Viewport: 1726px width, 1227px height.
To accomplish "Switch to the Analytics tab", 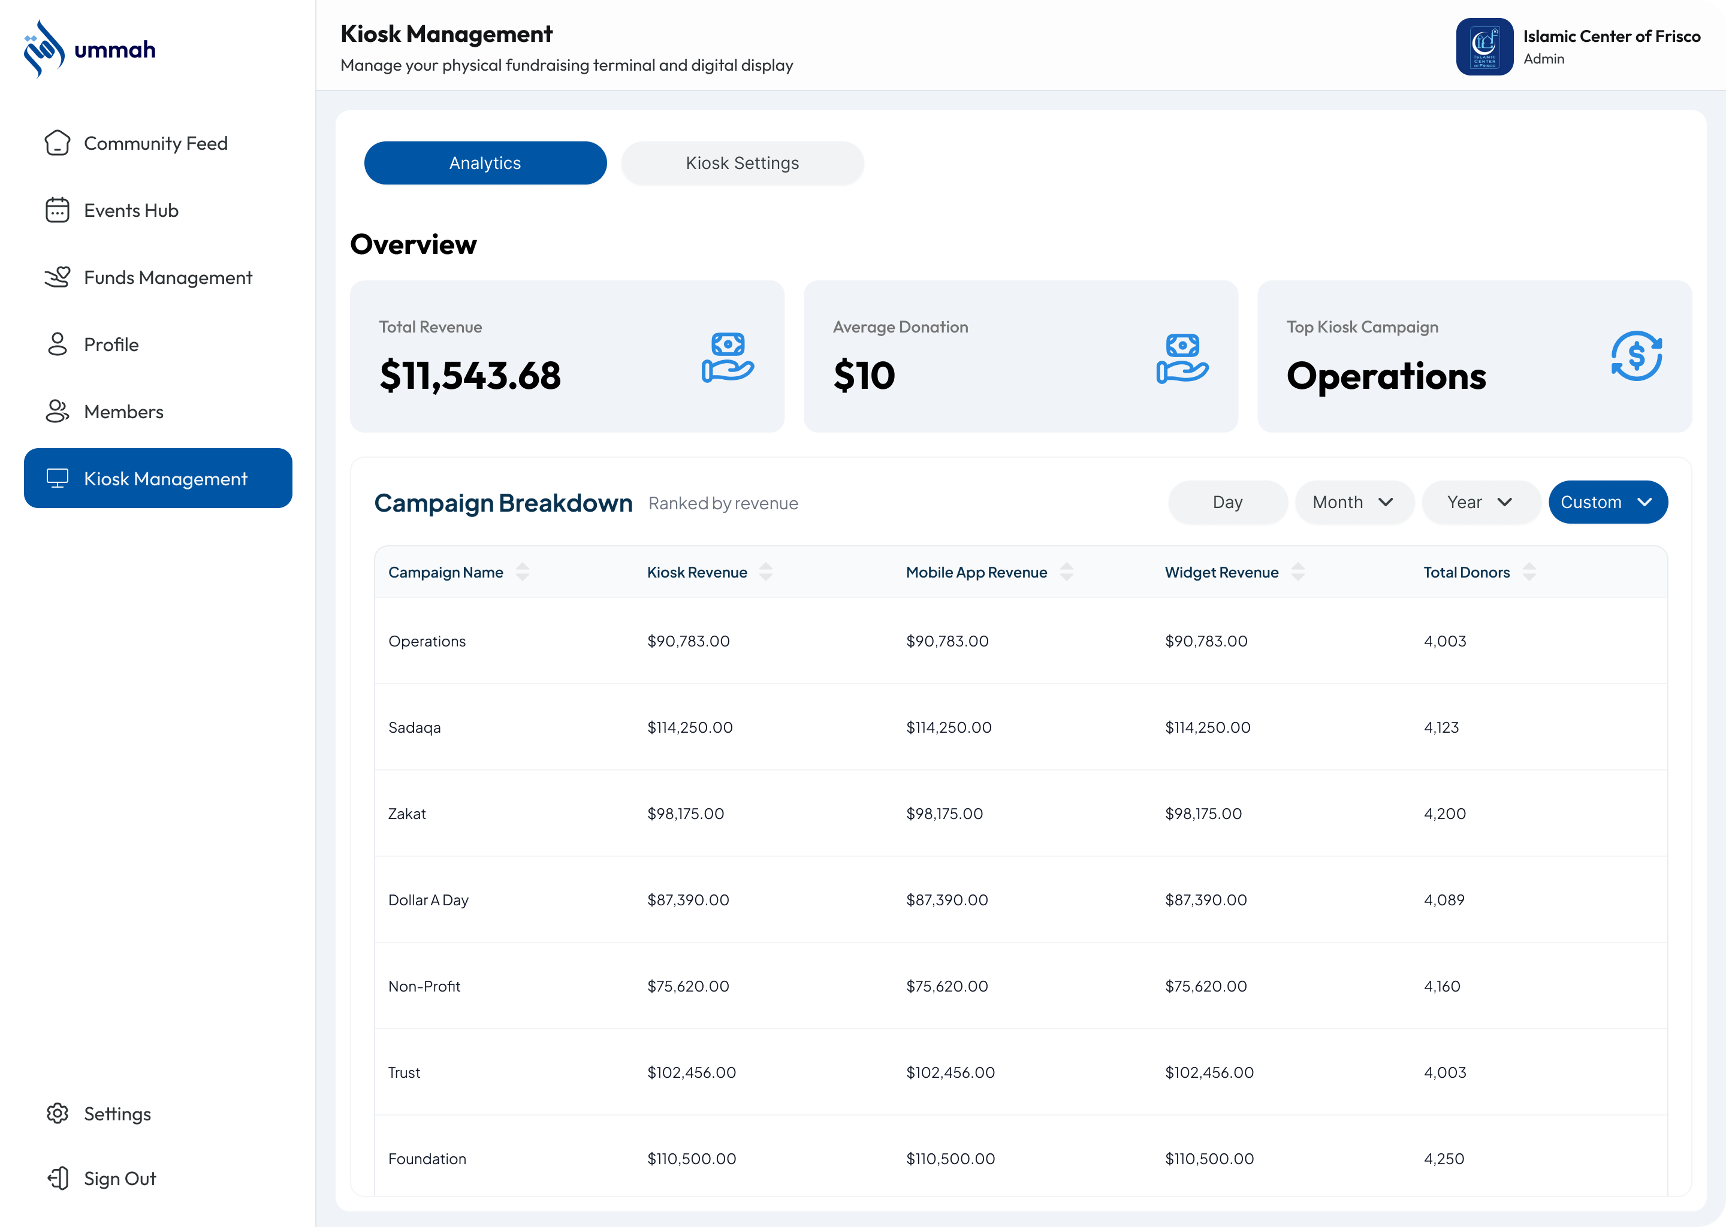I will 485,163.
